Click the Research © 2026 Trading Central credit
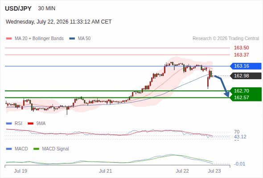 (x=226, y=39)
